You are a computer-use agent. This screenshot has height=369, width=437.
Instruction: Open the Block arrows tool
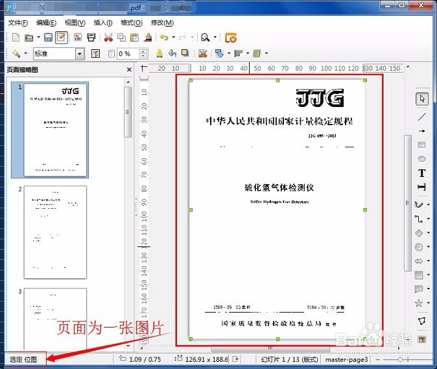pyautogui.click(x=419, y=261)
